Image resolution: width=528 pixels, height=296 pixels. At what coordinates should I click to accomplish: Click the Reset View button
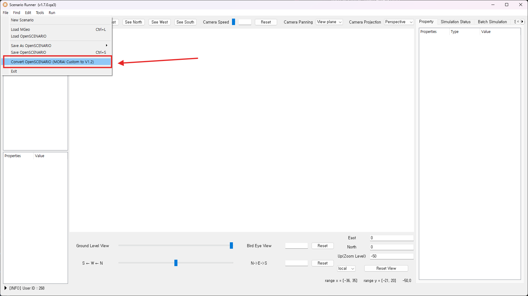pos(386,269)
